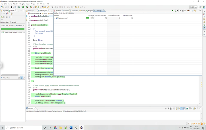This screenshot has width=206, height=130.
Task: Expand the RubricBuilder.UnitTest JUnit result
Action: [x=2, y=32]
